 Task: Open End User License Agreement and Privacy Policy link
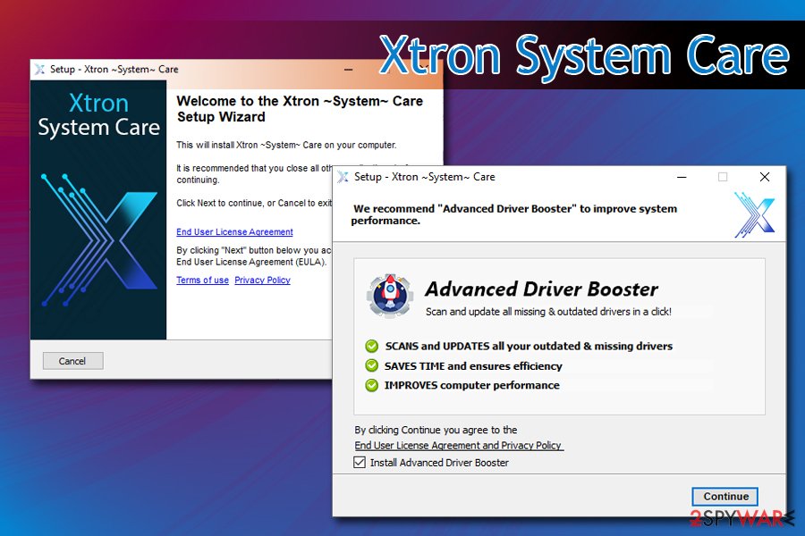(x=459, y=445)
